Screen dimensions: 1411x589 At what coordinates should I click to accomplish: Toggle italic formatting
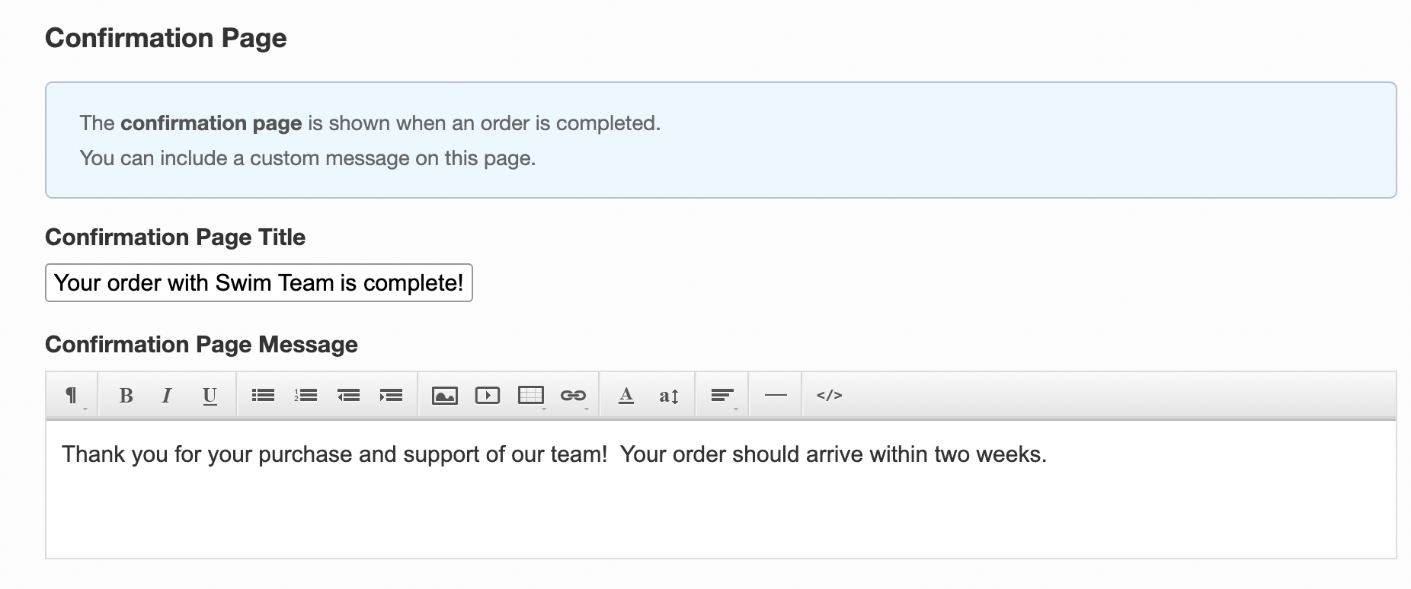[167, 395]
